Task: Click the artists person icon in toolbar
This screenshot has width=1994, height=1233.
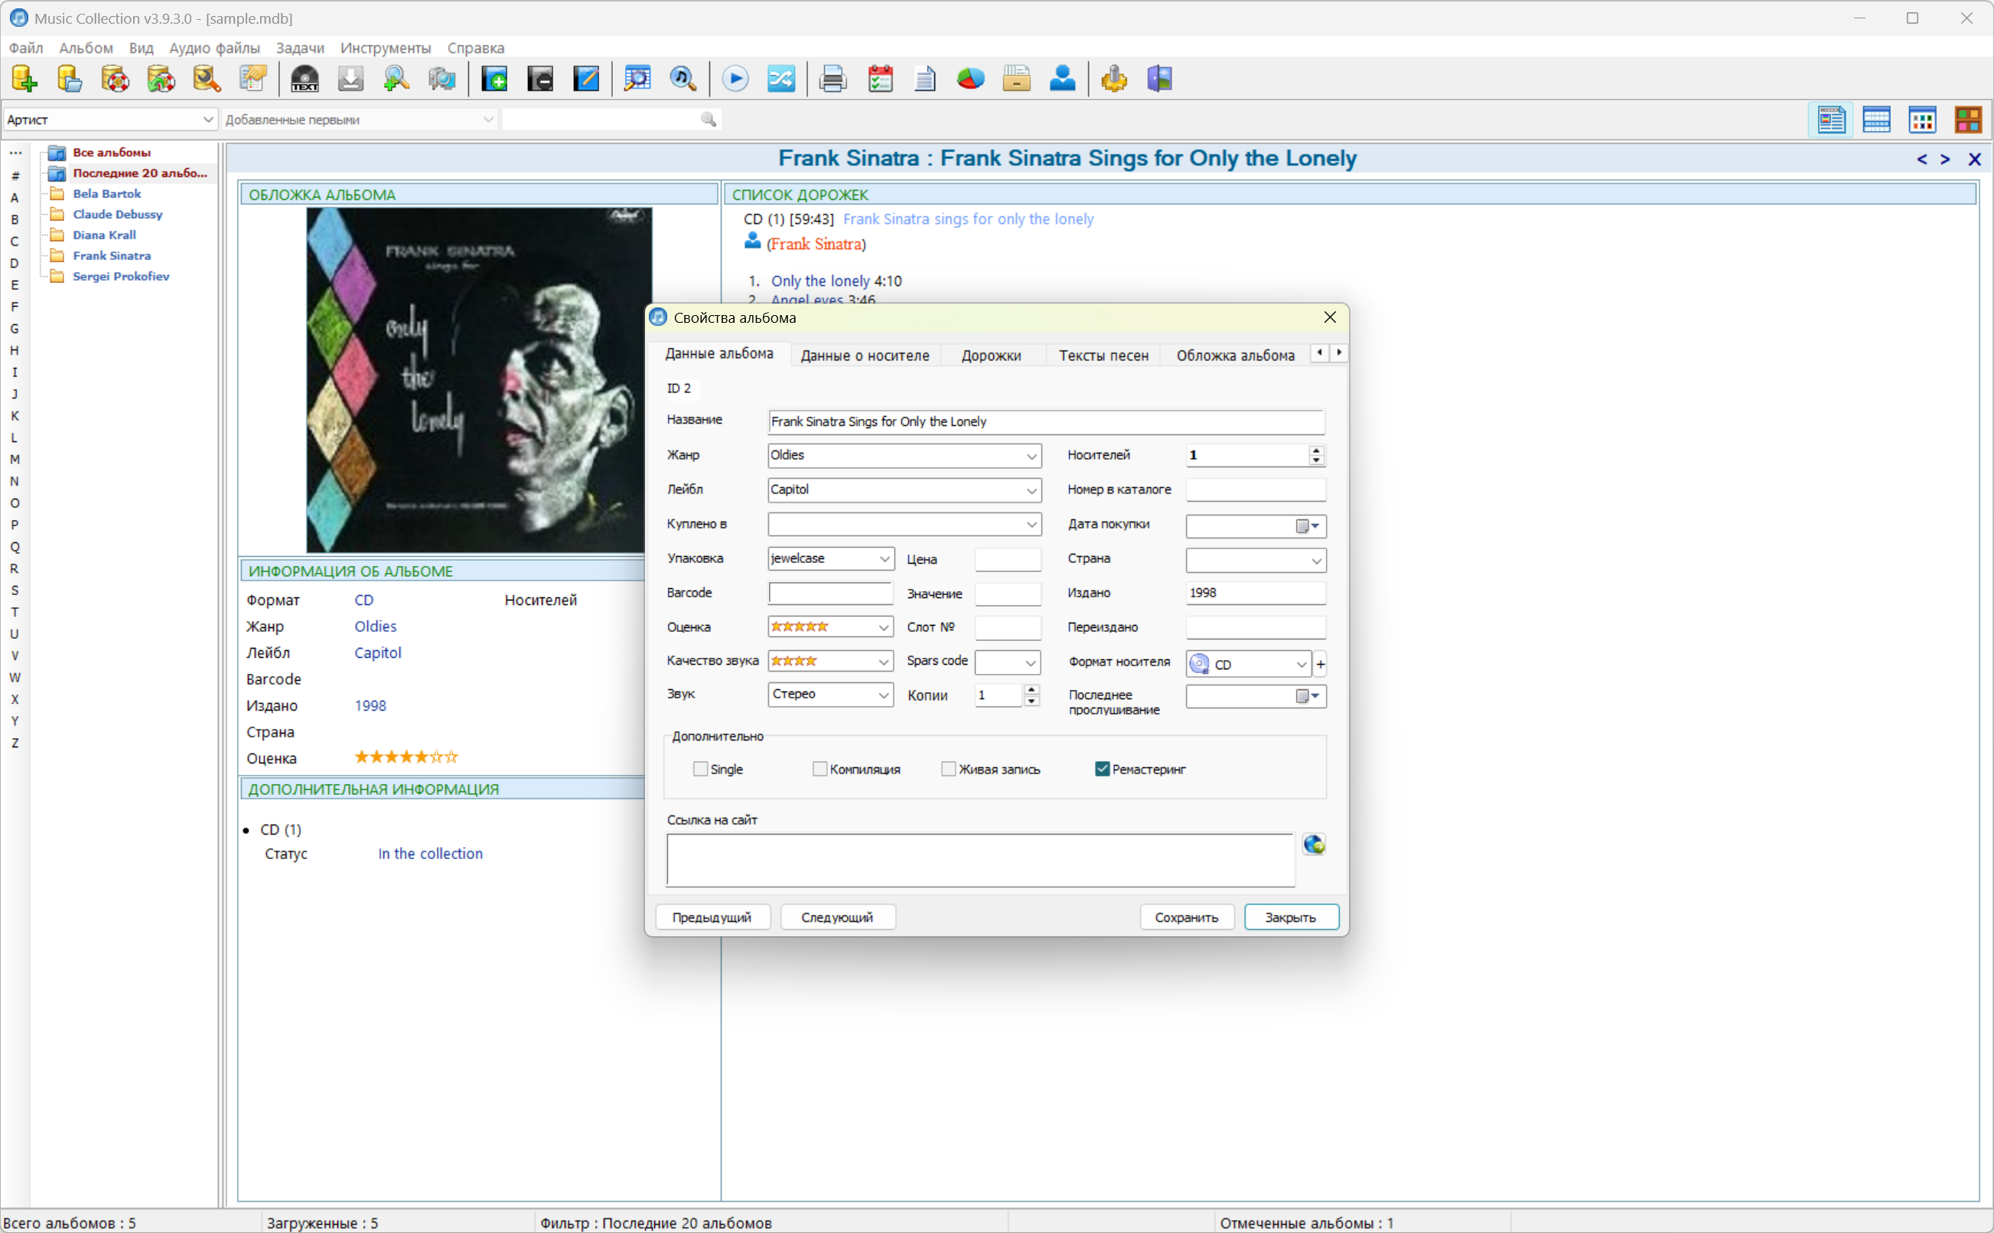Action: click(1062, 79)
